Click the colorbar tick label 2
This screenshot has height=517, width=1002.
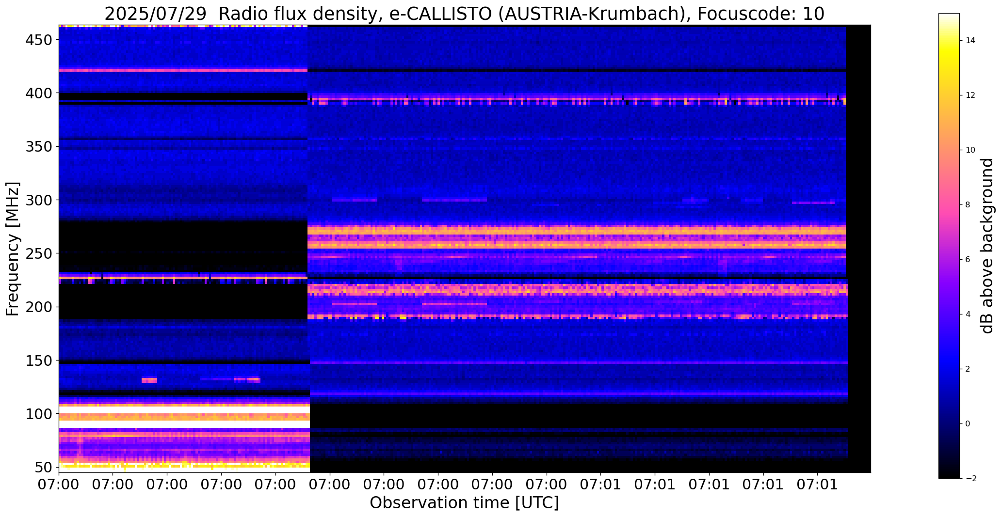point(968,369)
